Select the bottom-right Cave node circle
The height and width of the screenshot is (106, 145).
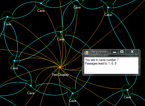(x=127, y=90)
